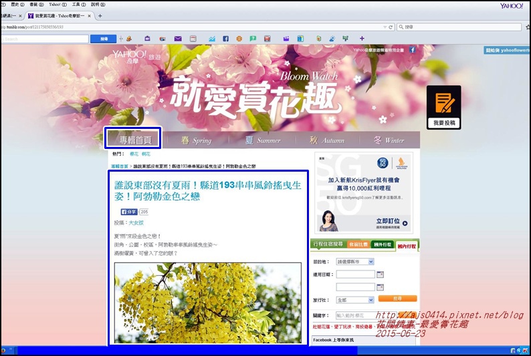Click the 我要投稿 submit post icon

443,107
